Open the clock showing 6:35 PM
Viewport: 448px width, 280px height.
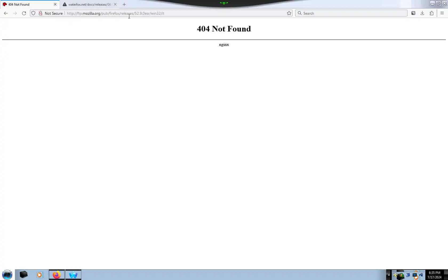[434, 275]
